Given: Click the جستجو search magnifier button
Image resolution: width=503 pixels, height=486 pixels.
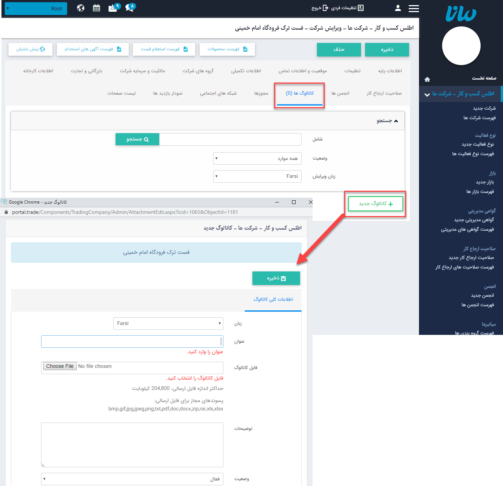Looking at the screenshot, I should pyautogui.click(x=137, y=139).
